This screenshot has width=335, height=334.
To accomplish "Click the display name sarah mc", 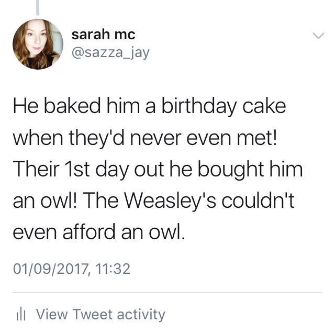I will (x=103, y=35).
